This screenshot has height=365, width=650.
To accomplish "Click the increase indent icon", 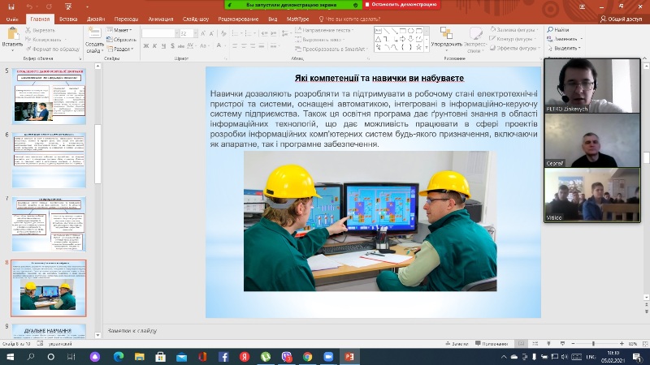I will (274, 33).
